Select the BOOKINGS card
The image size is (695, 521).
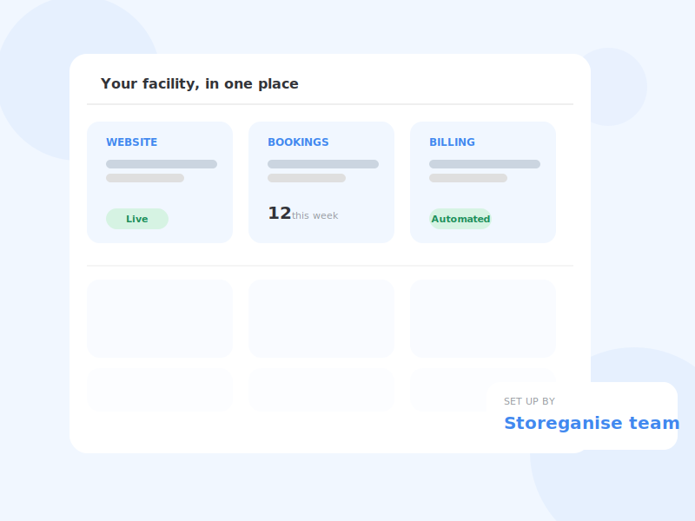click(321, 182)
